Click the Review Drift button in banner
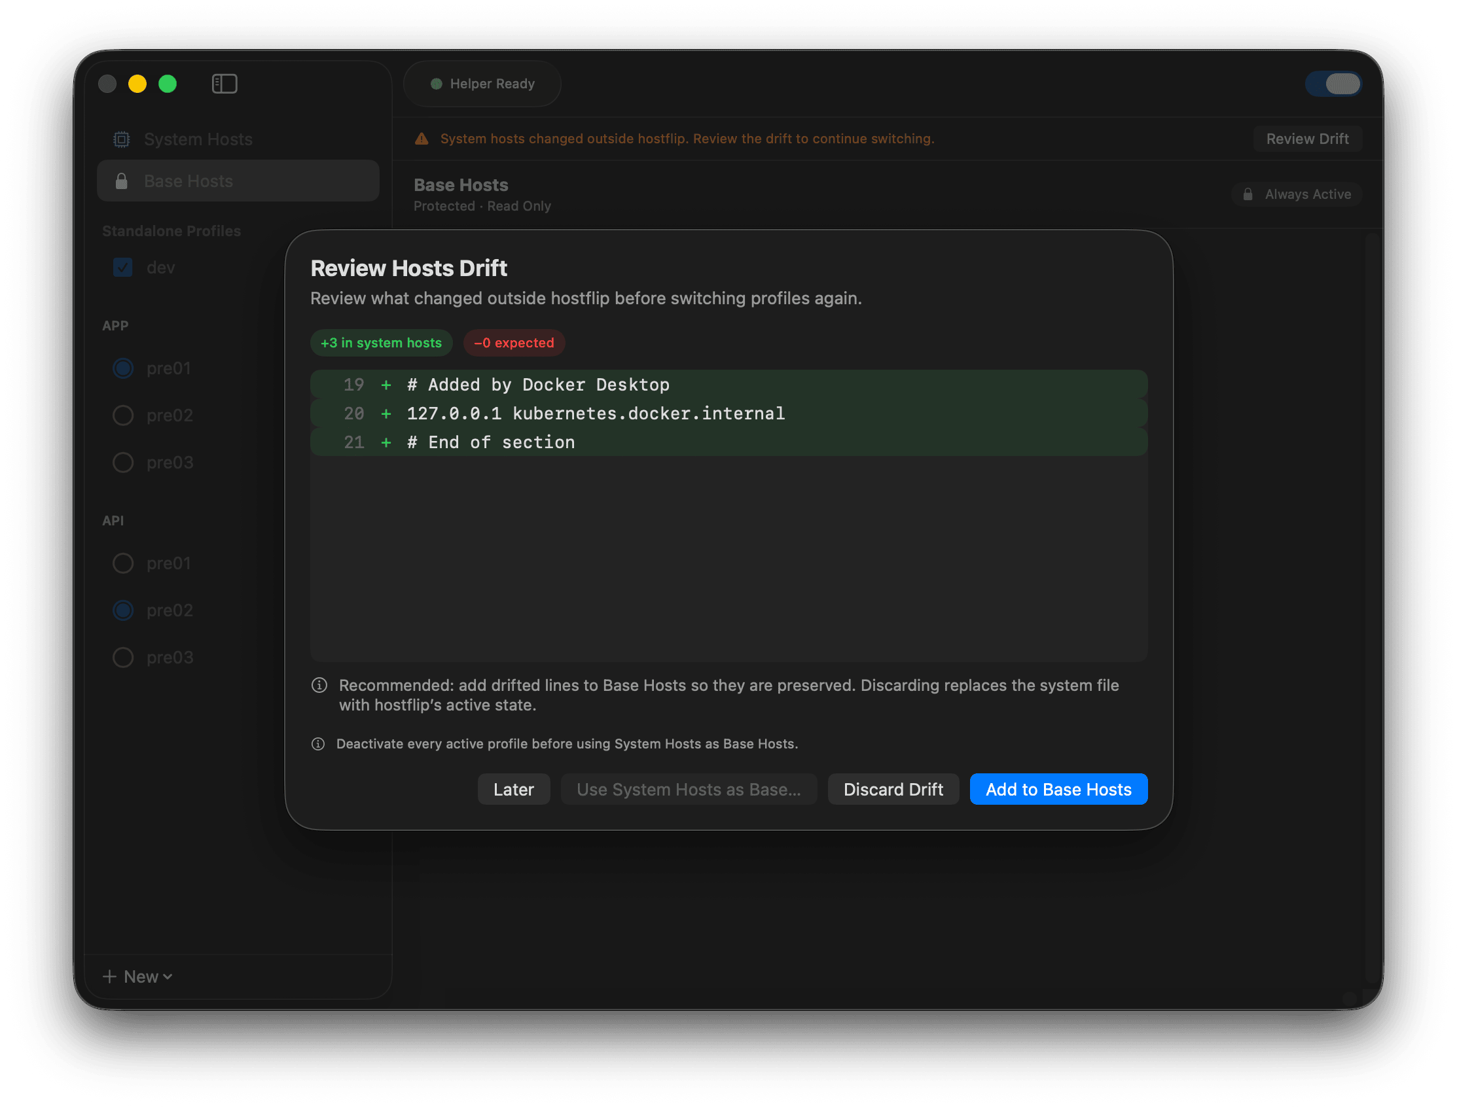The height and width of the screenshot is (1107, 1457). tap(1306, 139)
